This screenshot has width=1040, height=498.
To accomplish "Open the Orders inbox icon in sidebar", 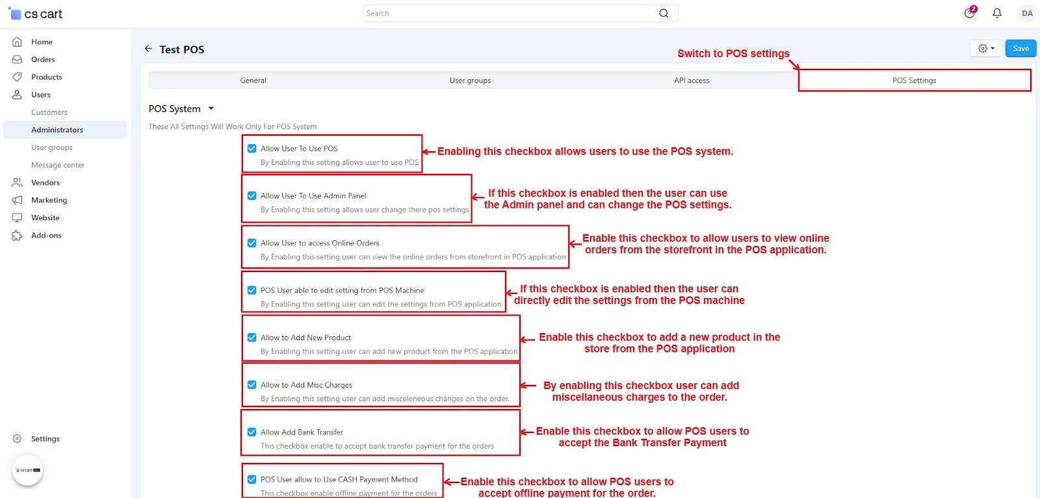I will pos(17,59).
